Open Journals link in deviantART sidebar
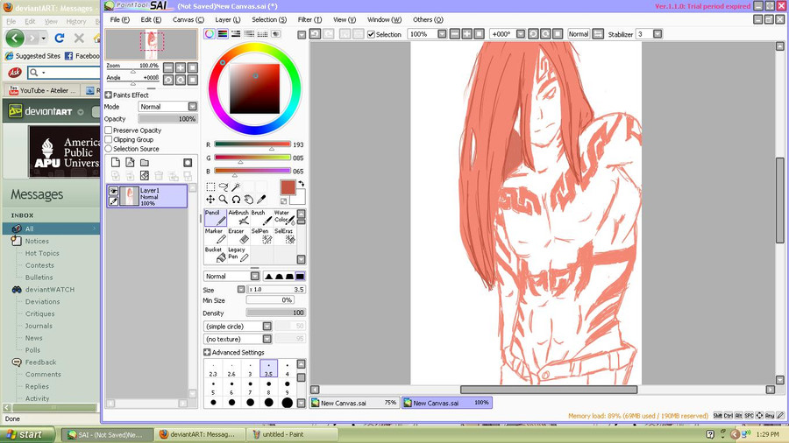Viewport: 789px width, 443px height. 39,326
